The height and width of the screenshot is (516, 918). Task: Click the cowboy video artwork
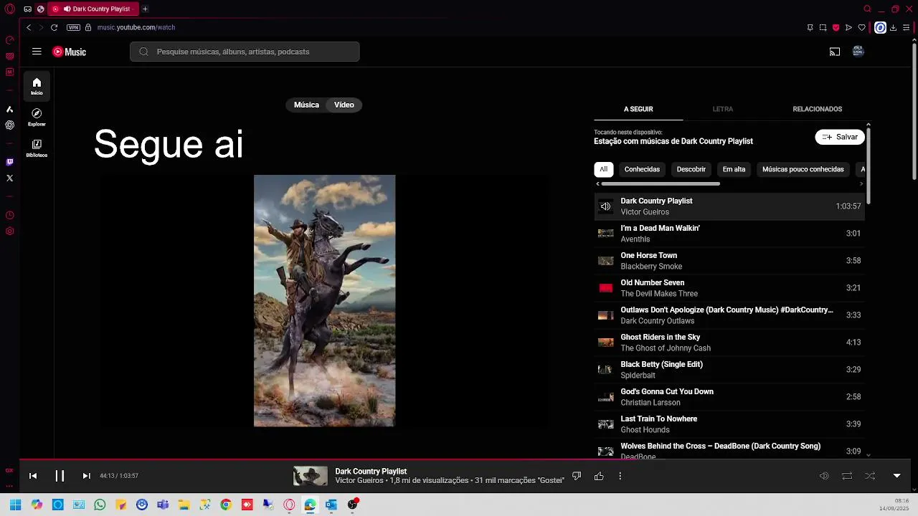pyautogui.click(x=324, y=301)
